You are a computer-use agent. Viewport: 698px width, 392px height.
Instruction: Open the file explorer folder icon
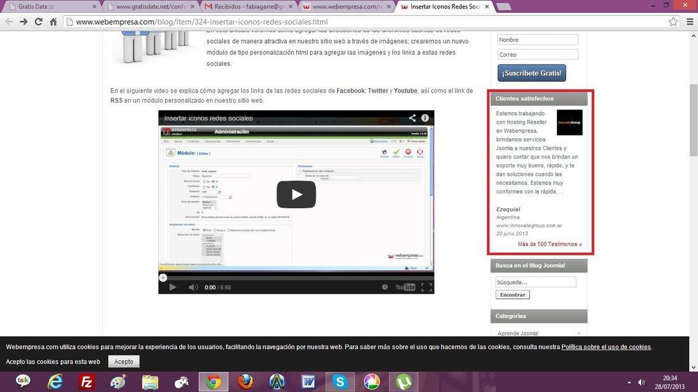click(150, 382)
